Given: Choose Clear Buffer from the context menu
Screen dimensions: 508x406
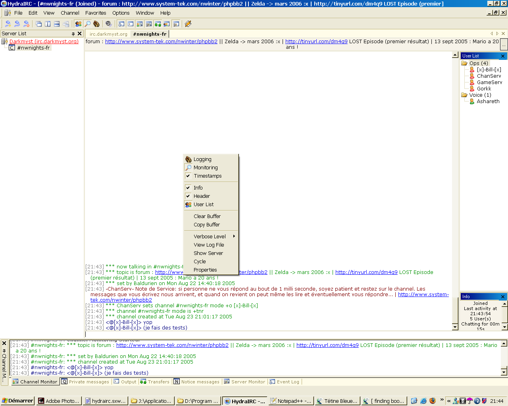Looking at the screenshot, I should [211, 216].
